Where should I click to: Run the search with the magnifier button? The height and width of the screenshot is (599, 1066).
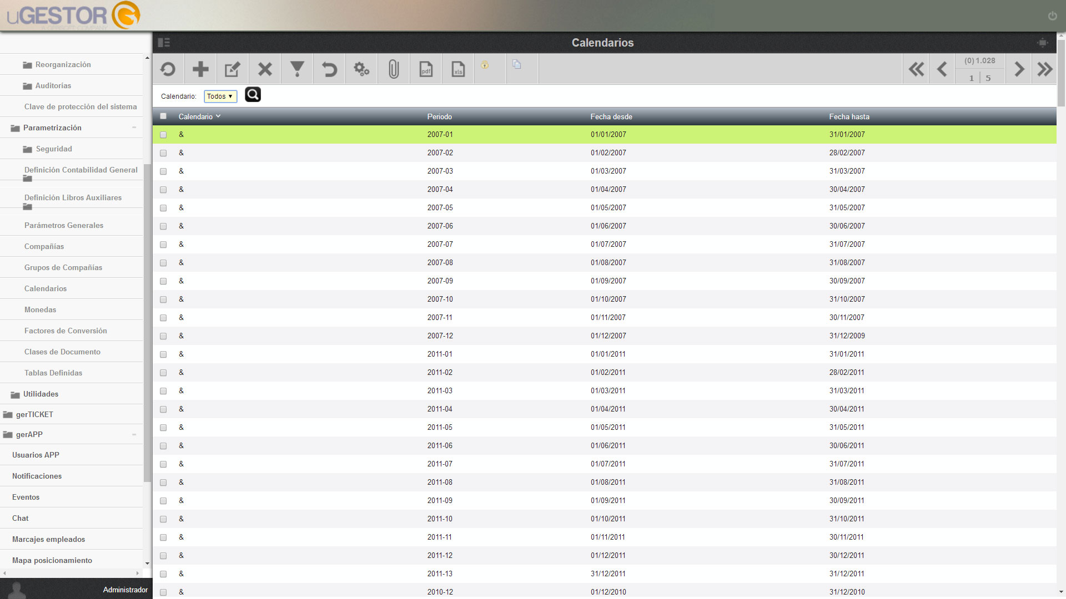(253, 95)
